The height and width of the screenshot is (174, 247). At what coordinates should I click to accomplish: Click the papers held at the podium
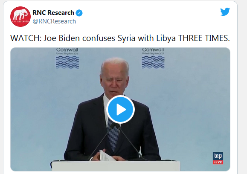coord(106,156)
